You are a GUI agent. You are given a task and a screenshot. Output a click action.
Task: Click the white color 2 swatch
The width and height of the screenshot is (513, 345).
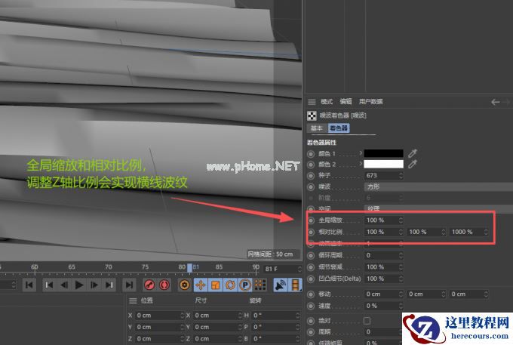383,164
